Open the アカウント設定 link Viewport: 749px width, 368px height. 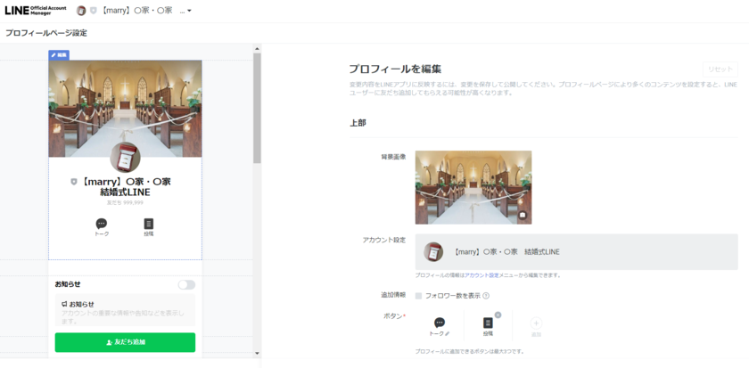point(481,275)
